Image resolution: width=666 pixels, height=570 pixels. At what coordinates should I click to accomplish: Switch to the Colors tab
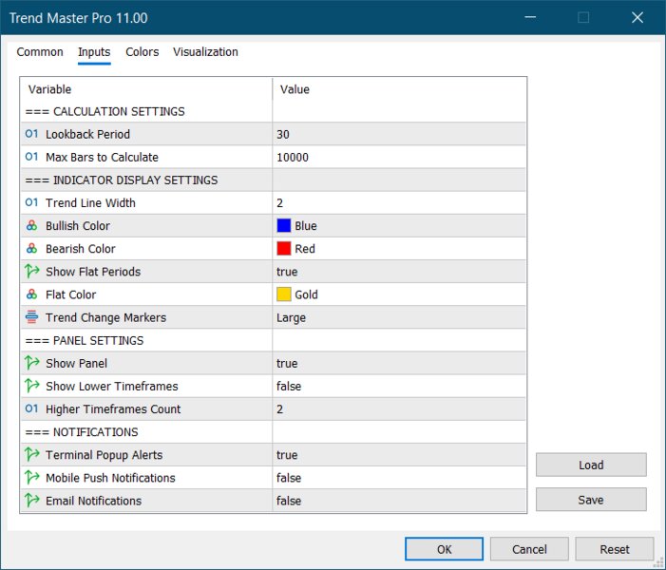tap(143, 52)
